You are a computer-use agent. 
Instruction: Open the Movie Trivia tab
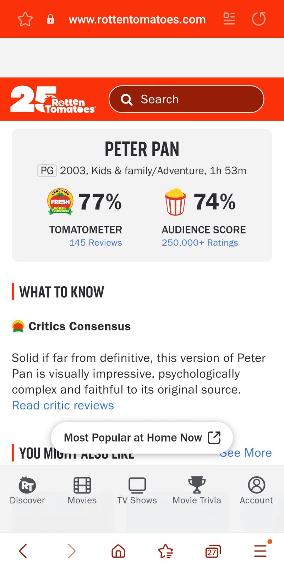click(x=197, y=491)
